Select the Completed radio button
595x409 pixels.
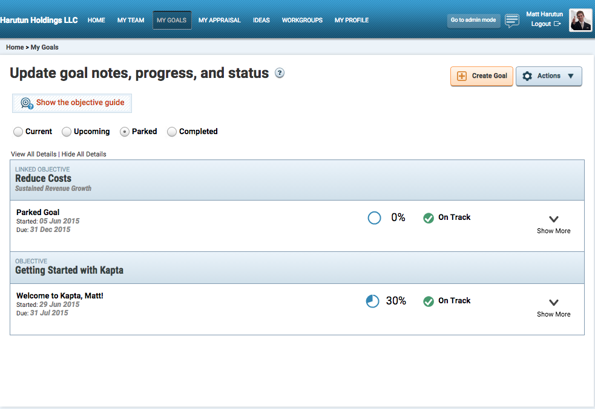tap(172, 132)
